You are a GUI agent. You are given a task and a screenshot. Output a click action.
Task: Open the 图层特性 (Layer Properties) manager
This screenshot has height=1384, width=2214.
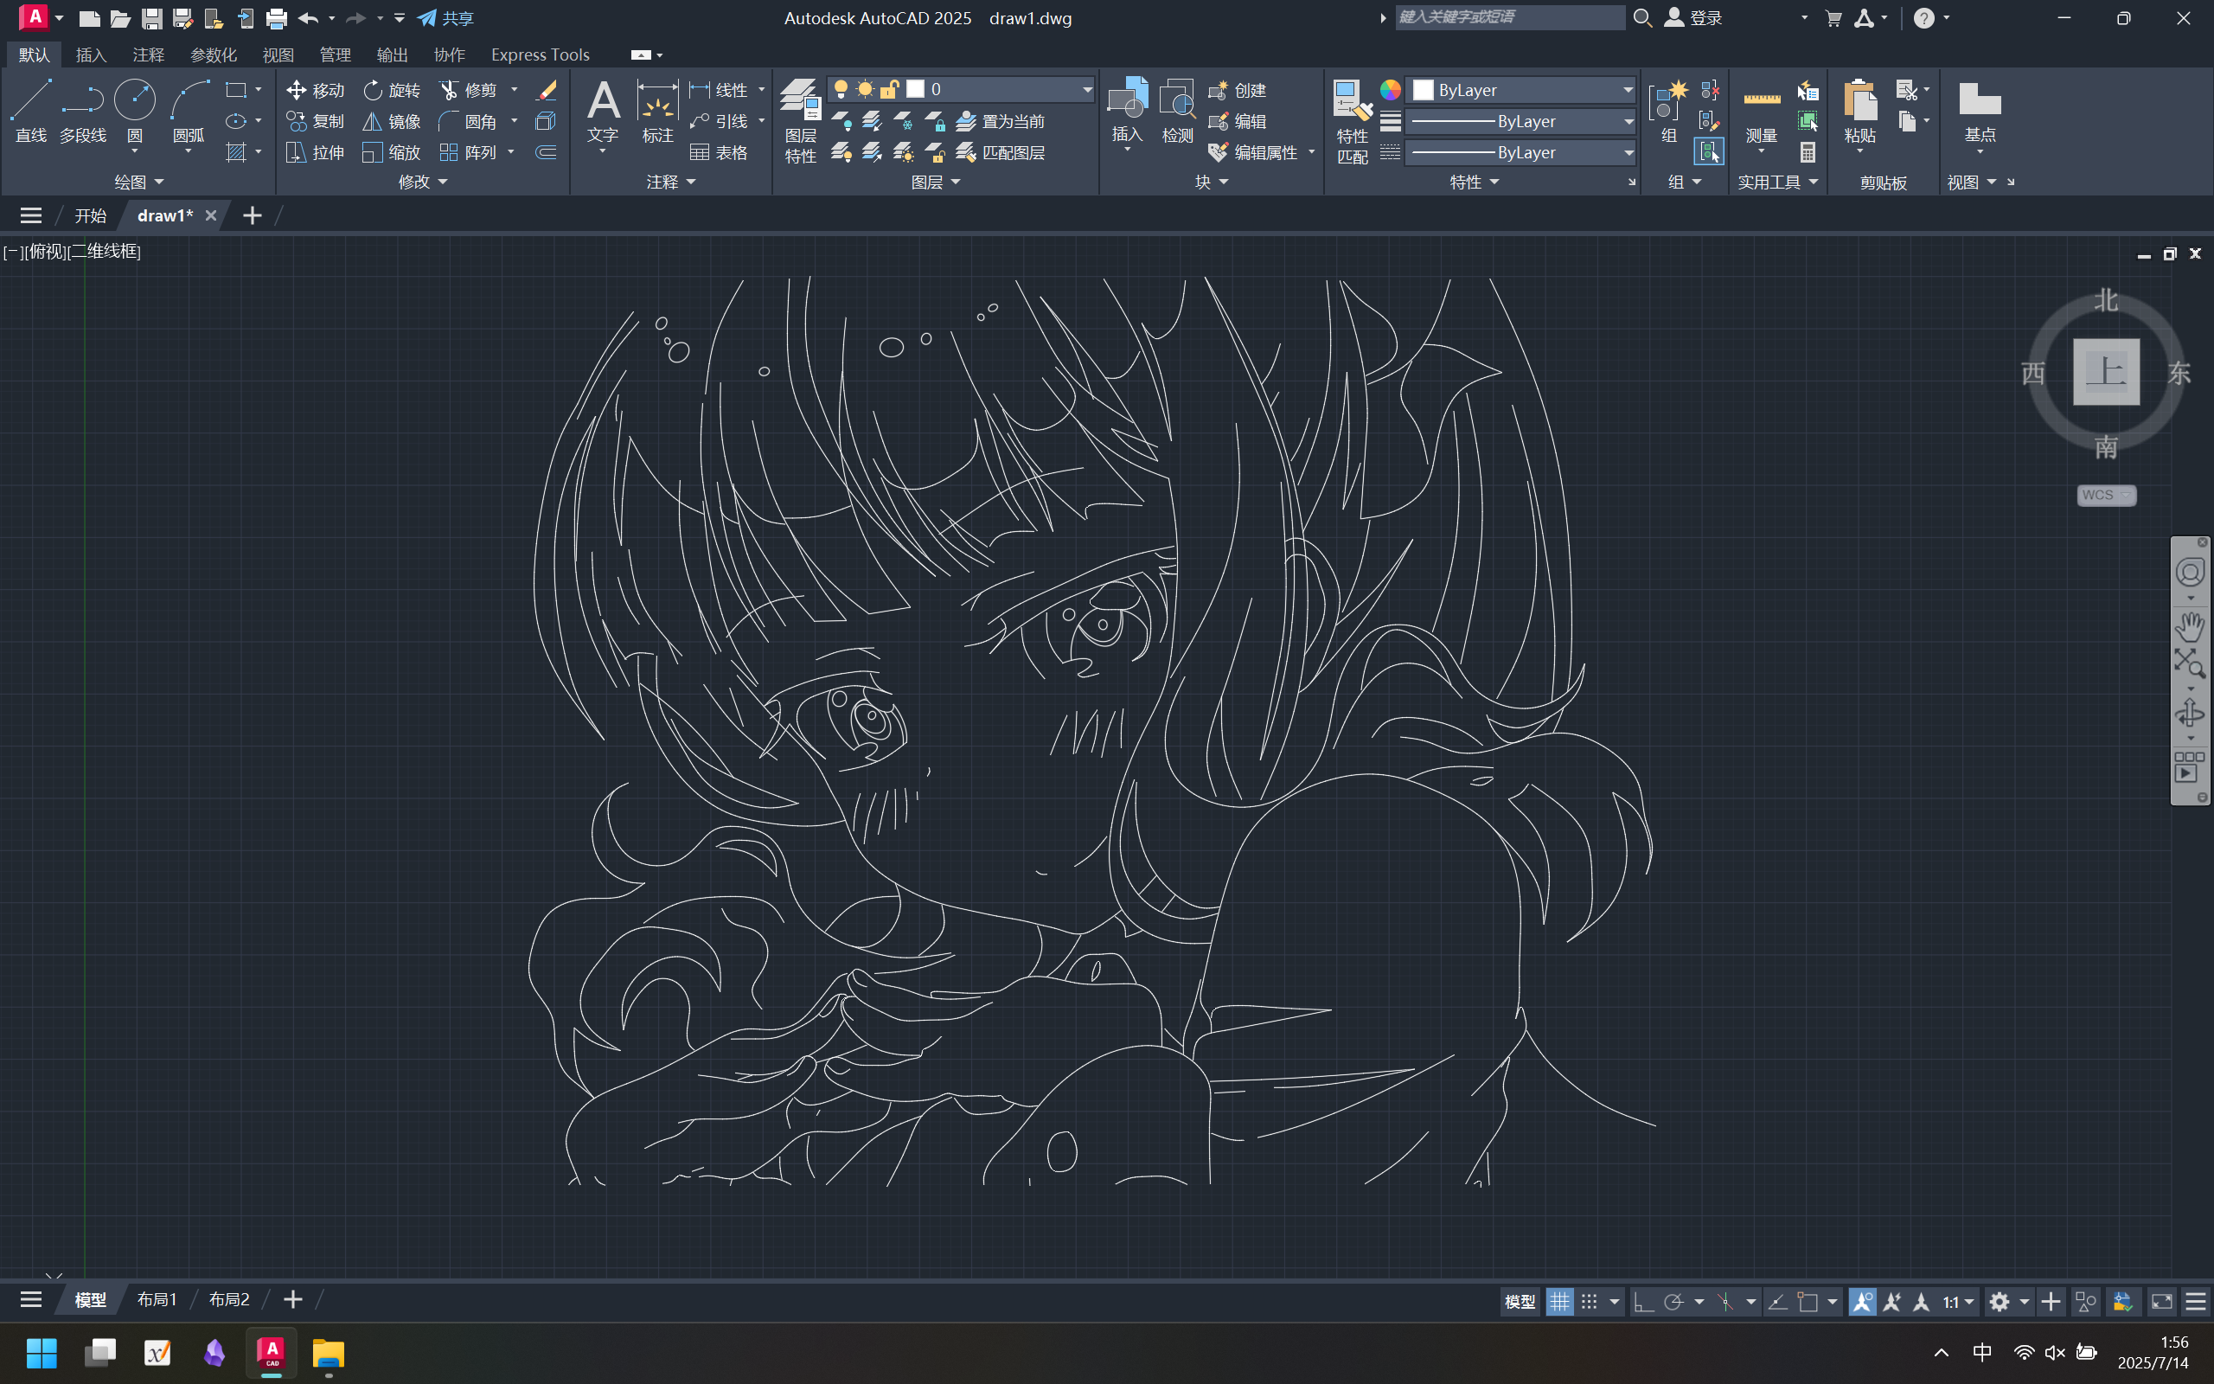tap(801, 121)
